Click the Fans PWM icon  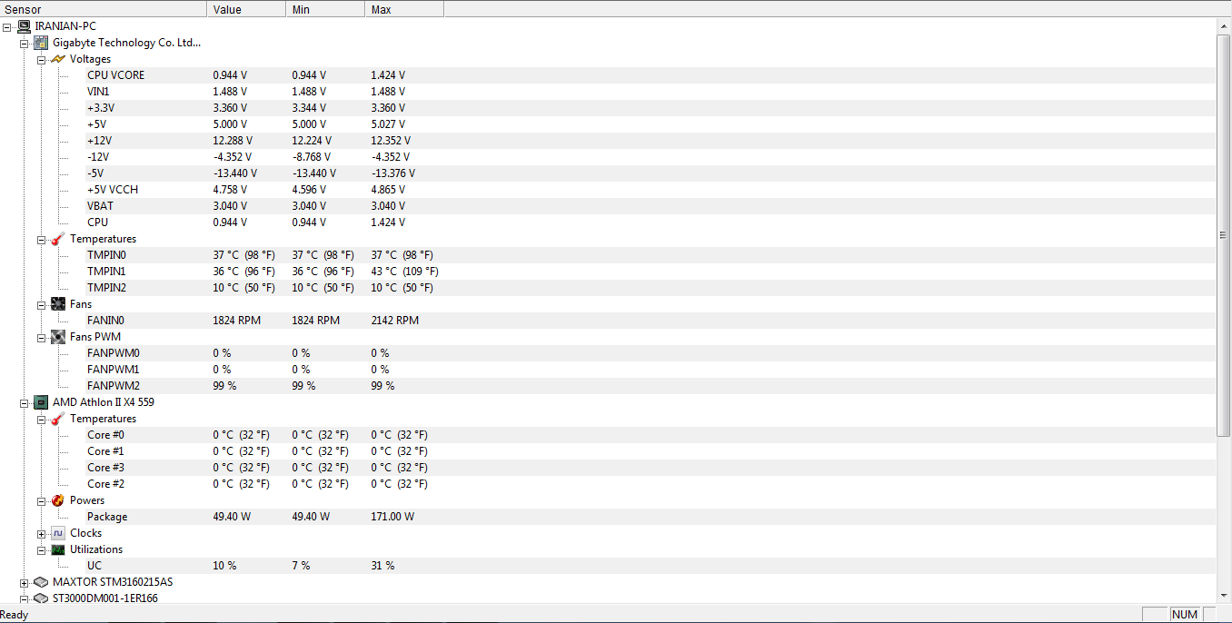coord(58,337)
